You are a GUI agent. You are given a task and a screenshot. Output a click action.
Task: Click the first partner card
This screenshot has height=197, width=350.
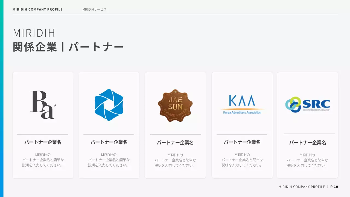click(x=43, y=124)
